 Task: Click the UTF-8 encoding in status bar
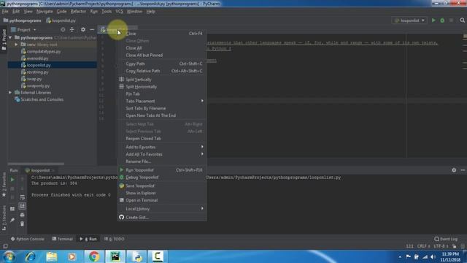point(441,246)
